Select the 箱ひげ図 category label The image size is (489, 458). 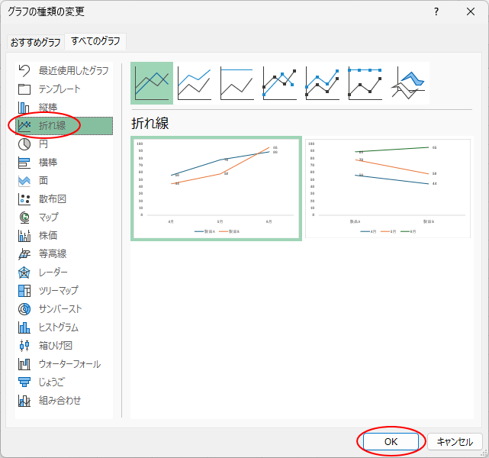coord(56,346)
